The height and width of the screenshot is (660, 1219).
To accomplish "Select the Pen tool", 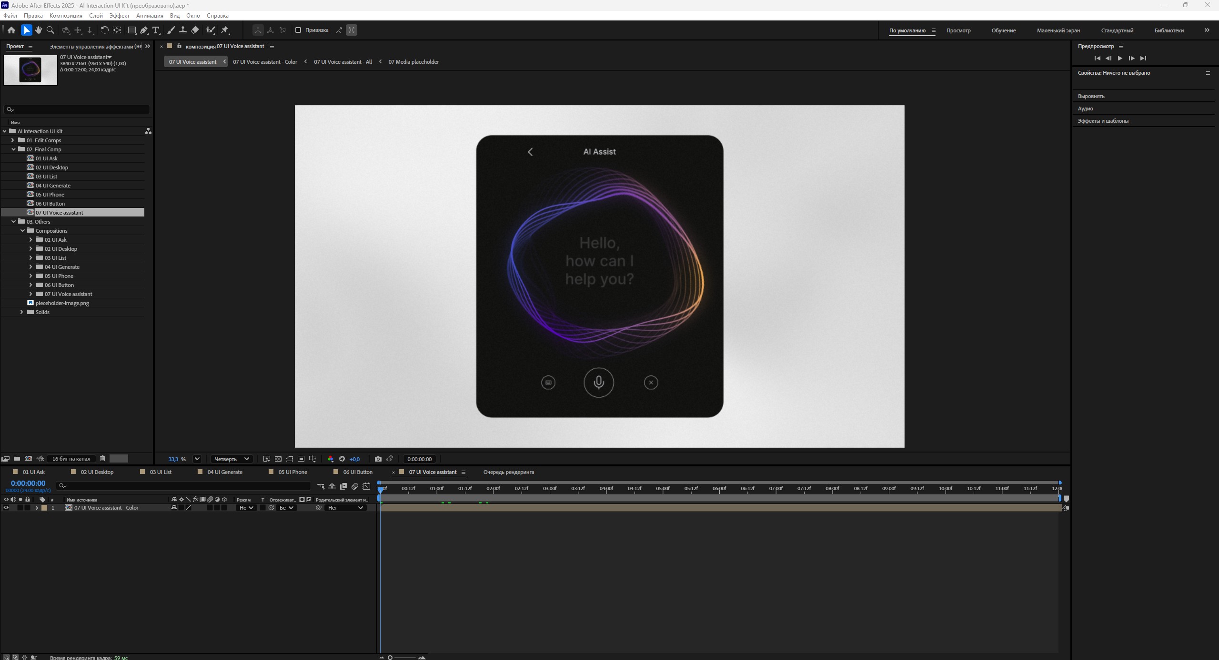I will point(143,30).
